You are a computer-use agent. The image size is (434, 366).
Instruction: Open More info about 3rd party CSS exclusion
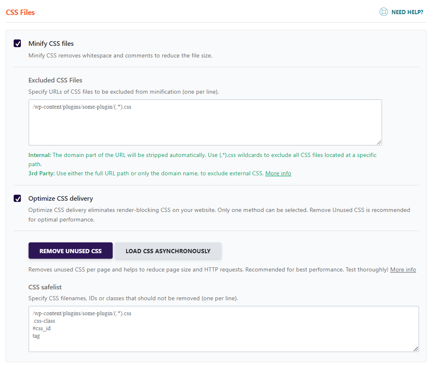[278, 173]
